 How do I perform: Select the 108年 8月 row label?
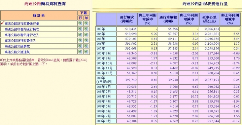[106, 121]
